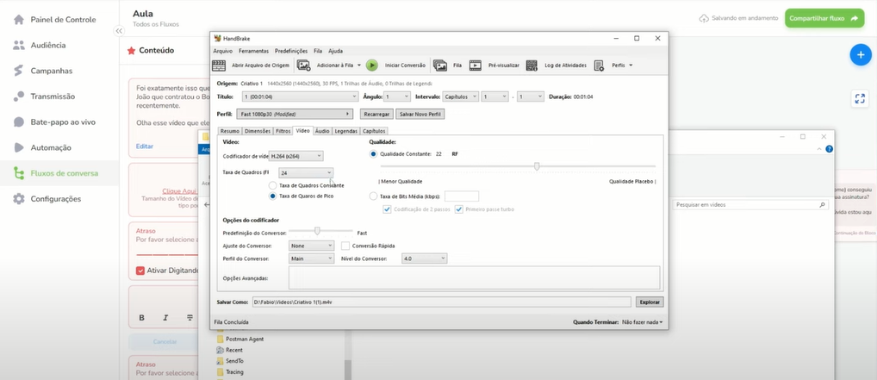Collapse the sidebar with the double chevron
The width and height of the screenshot is (877, 380).
[119, 31]
